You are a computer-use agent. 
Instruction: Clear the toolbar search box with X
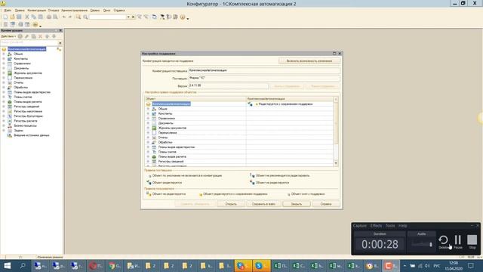pyautogui.click(x=133, y=17)
